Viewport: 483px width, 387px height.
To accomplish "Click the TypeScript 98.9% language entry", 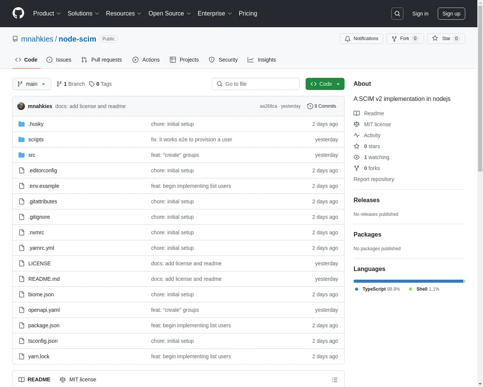I will (377, 289).
